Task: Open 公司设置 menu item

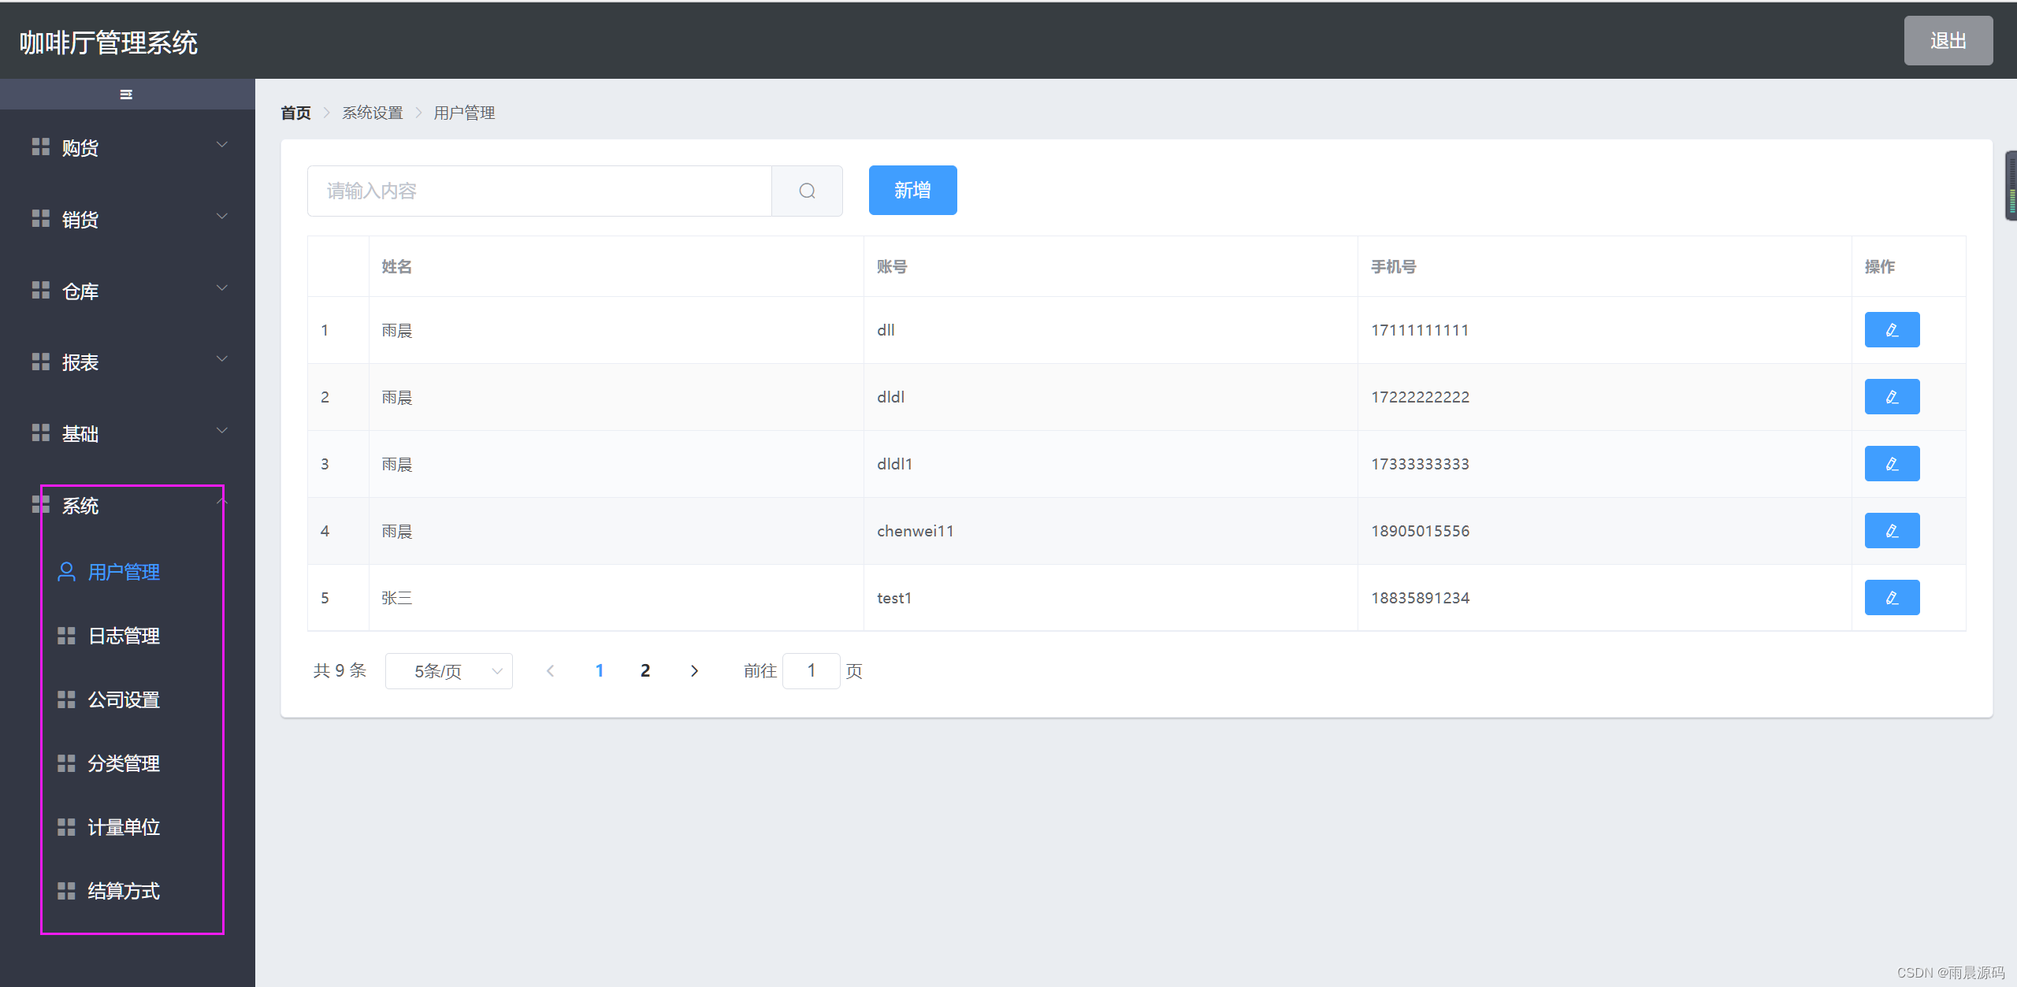Action: [x=124, y=699]
